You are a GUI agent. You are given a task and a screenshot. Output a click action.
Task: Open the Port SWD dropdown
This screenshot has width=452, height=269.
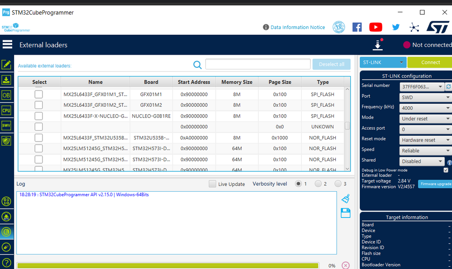(425, 97)
